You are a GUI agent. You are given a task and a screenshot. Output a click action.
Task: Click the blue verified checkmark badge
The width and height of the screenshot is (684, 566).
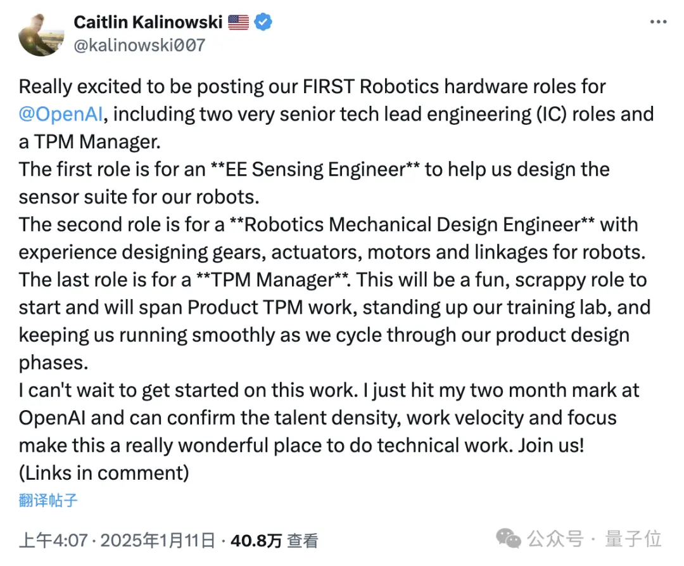(x=263, y=22)
